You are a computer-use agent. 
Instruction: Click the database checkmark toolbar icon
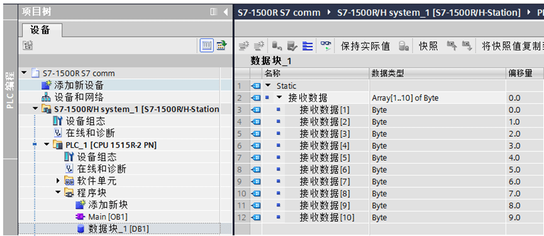pyautogui.click(x=292, y=46)
